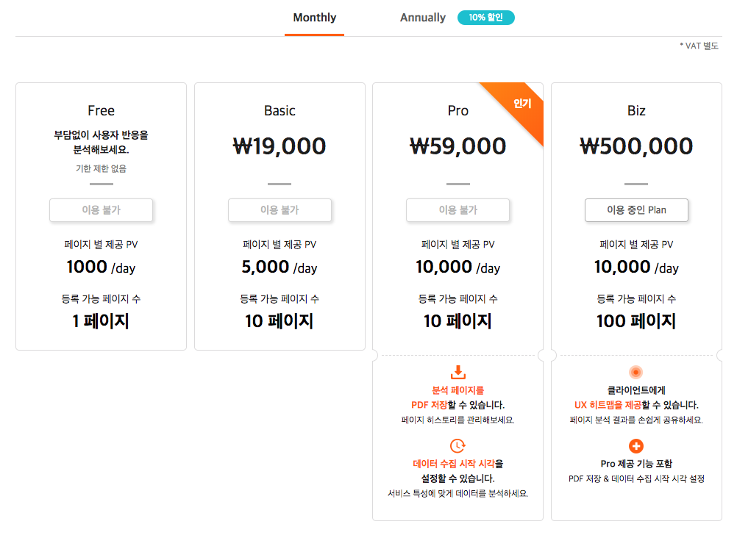Click the PDF download icon in Pro card

(457, 372)
